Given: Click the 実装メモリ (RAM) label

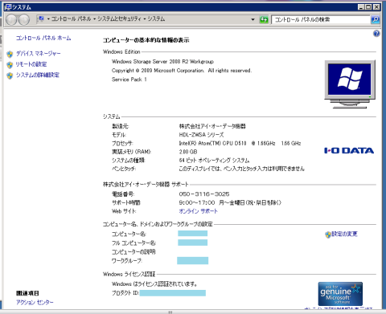Looking at the screenshot, I should [x=132, y=152].
